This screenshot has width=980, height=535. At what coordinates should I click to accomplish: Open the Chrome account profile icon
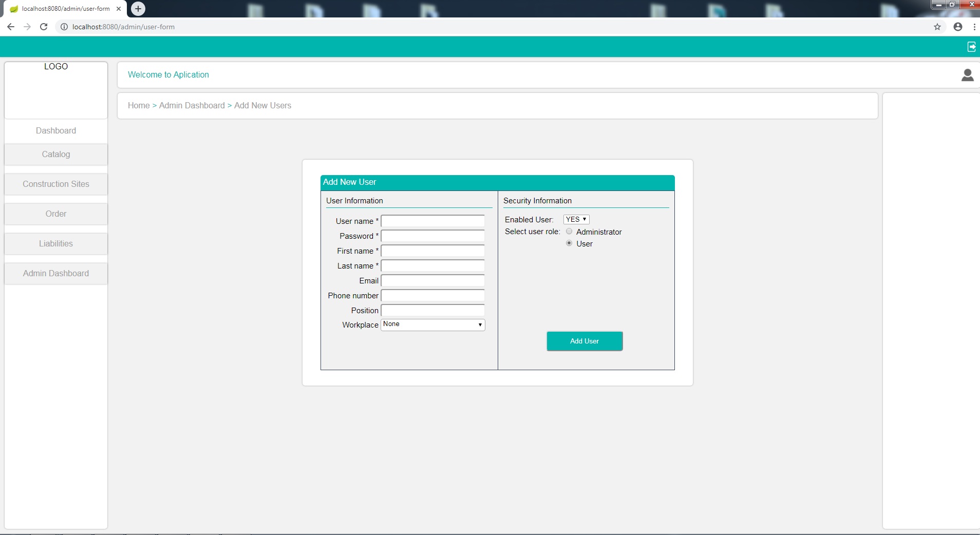(x=958, y=27)
